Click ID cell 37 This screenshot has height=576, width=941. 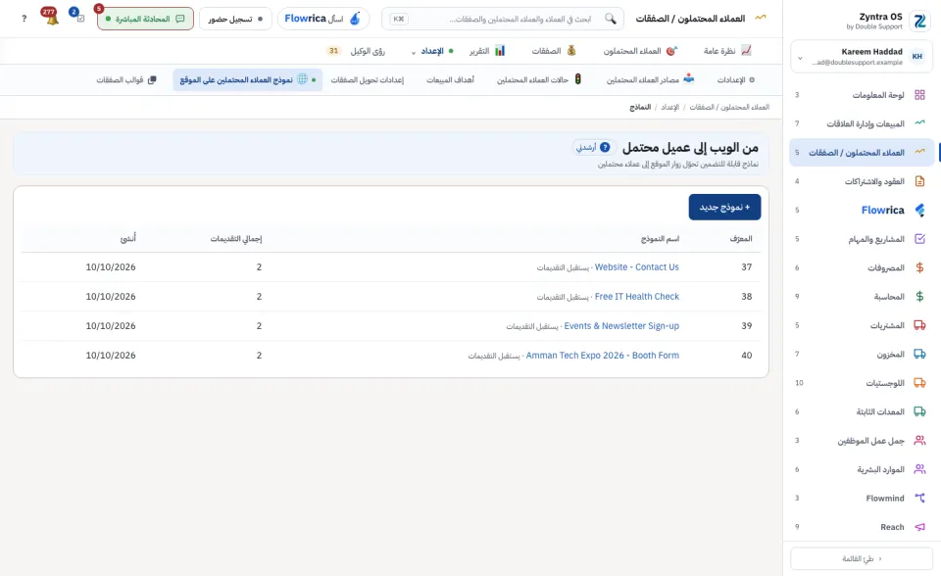pos(747,267)
